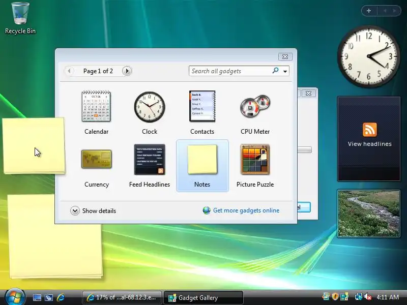Select the Currency gadget icon

click(96, 159)
